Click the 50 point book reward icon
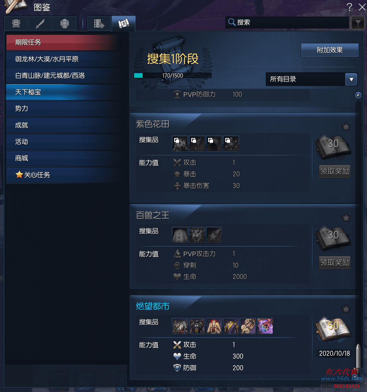 (x=333, y=328)
